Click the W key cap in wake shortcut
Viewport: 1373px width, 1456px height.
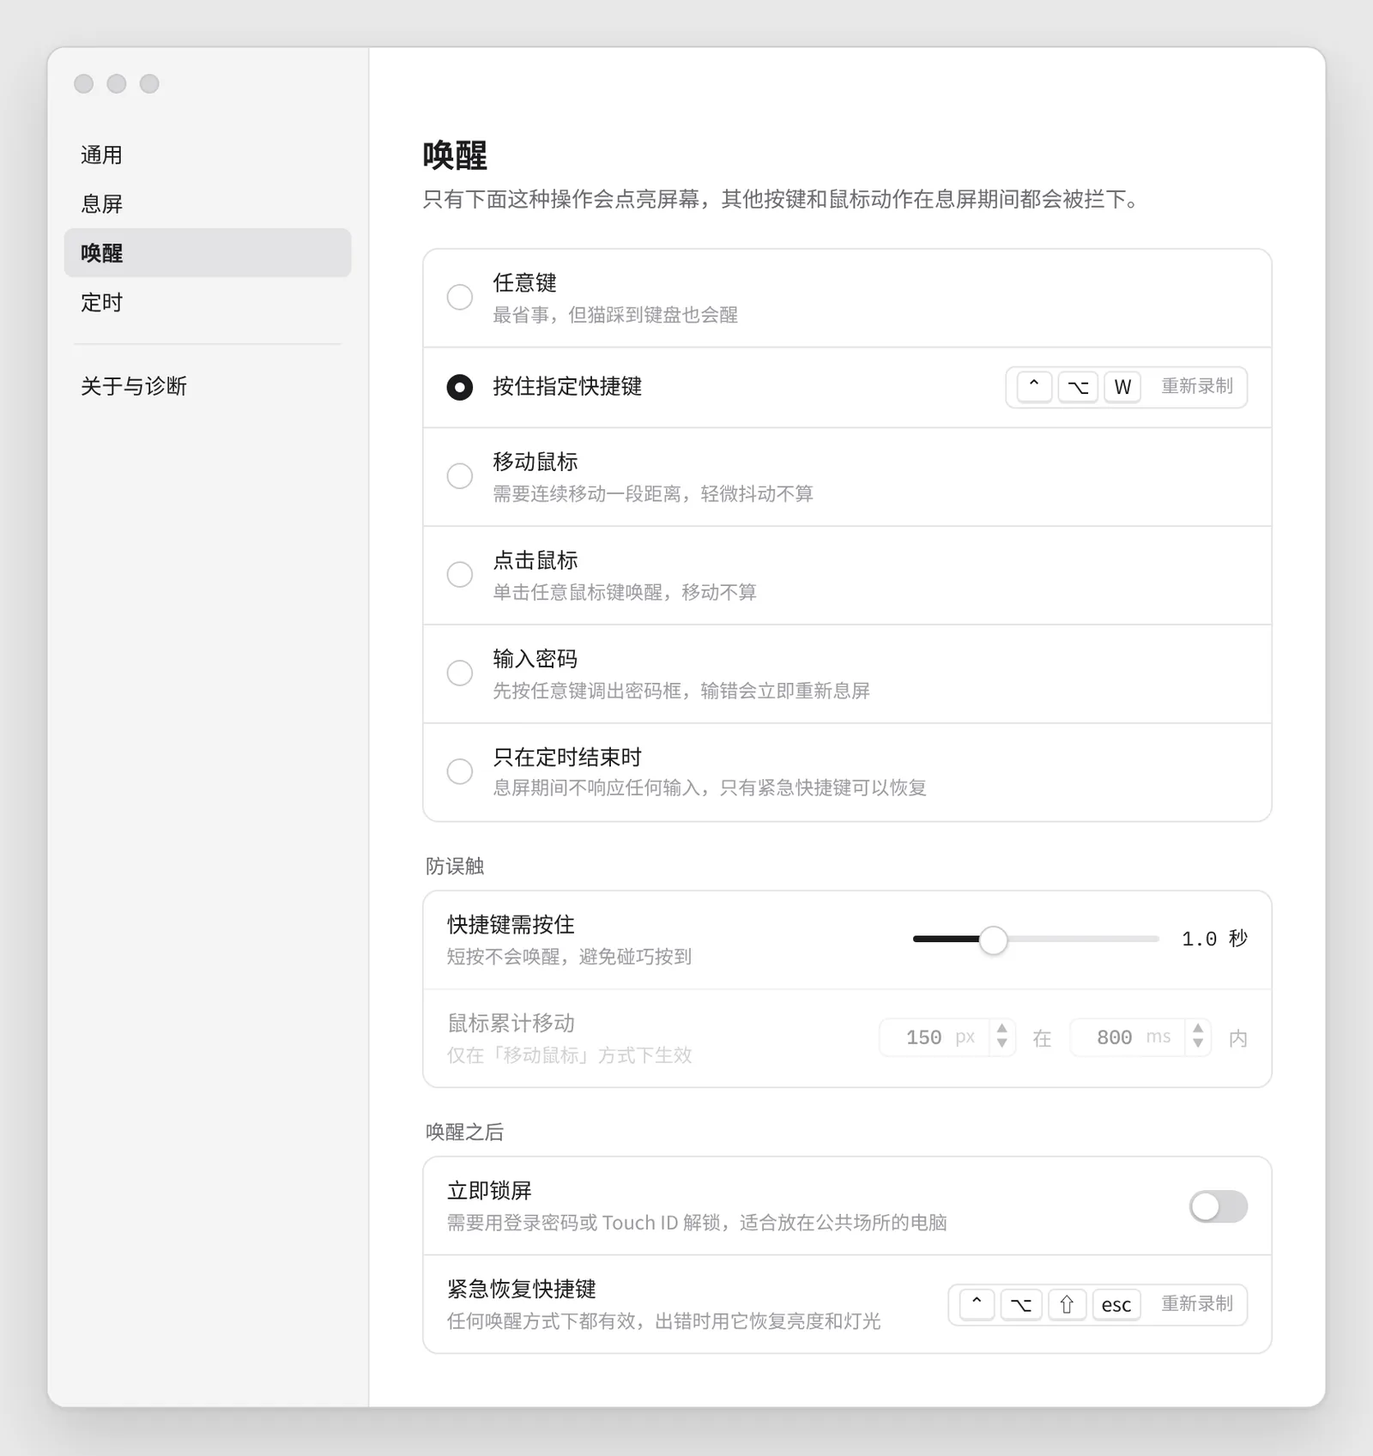click(x=1122, y=387)
